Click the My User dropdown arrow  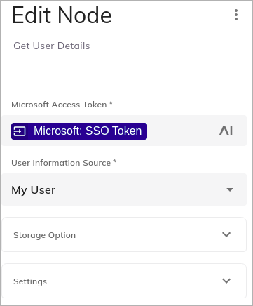point(230,189)
